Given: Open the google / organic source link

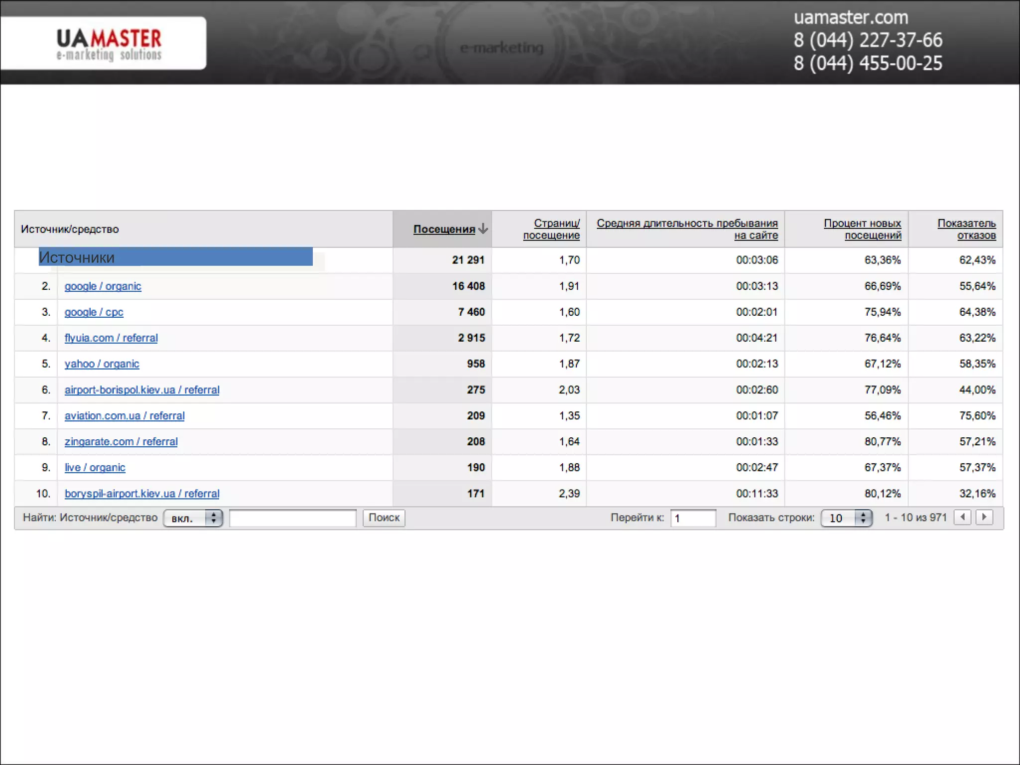Looking at the screenshot, I should [x=103, y=286].
